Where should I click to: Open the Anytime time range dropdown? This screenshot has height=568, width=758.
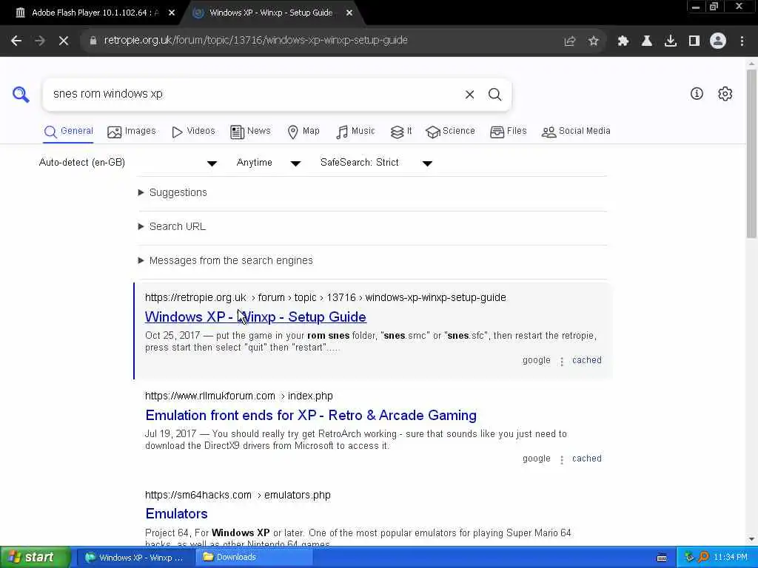pos(269,163)
